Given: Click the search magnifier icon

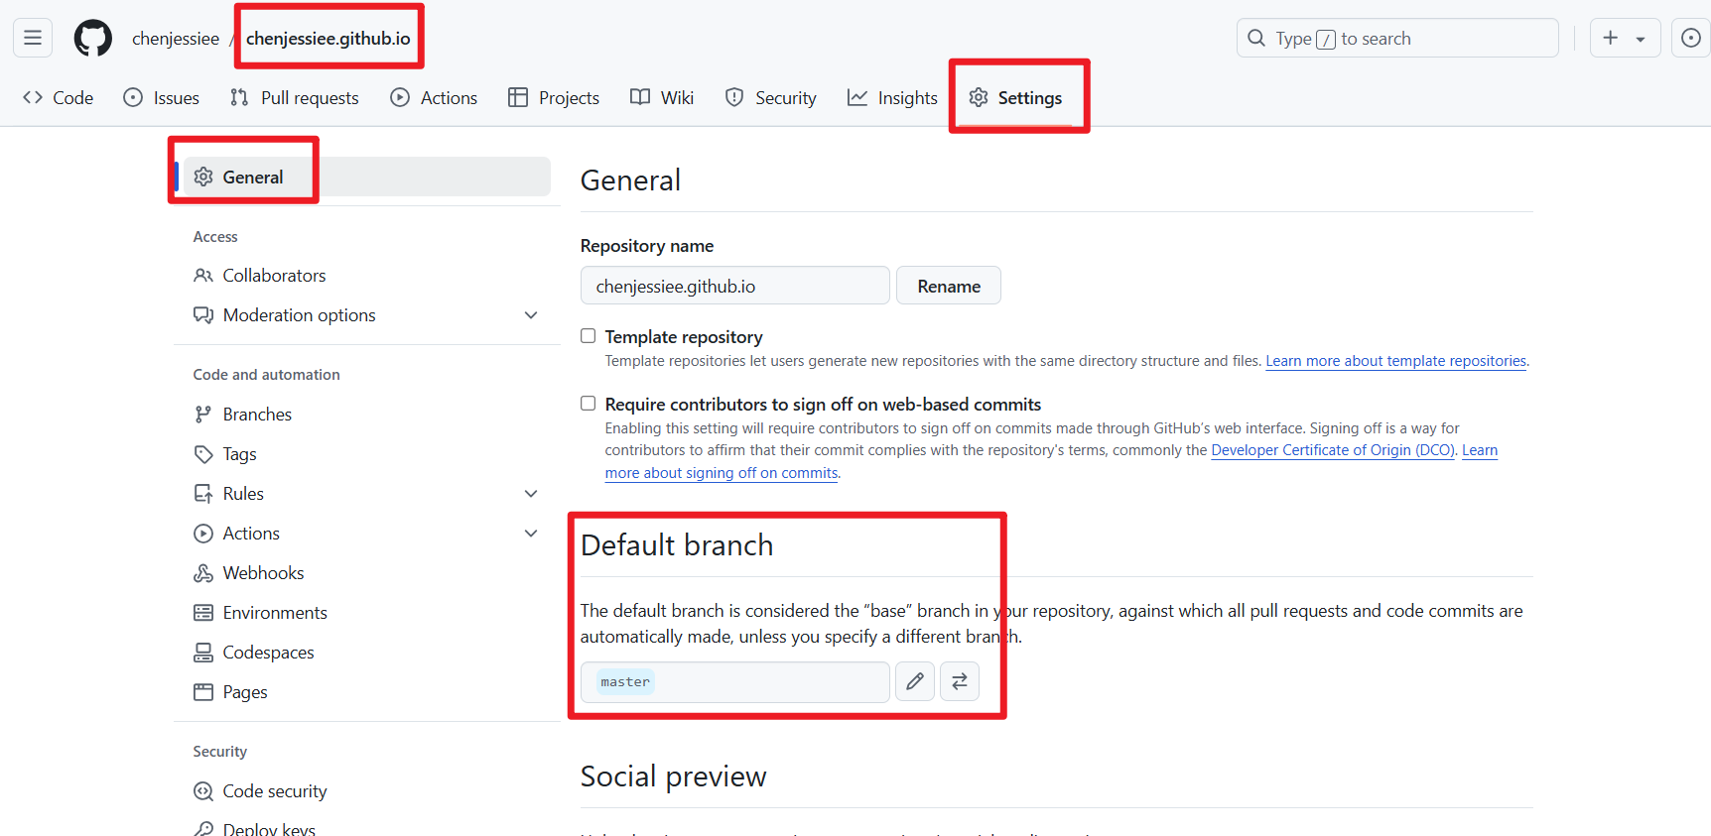Looking at the screenshot, I should coord(1256,38).
